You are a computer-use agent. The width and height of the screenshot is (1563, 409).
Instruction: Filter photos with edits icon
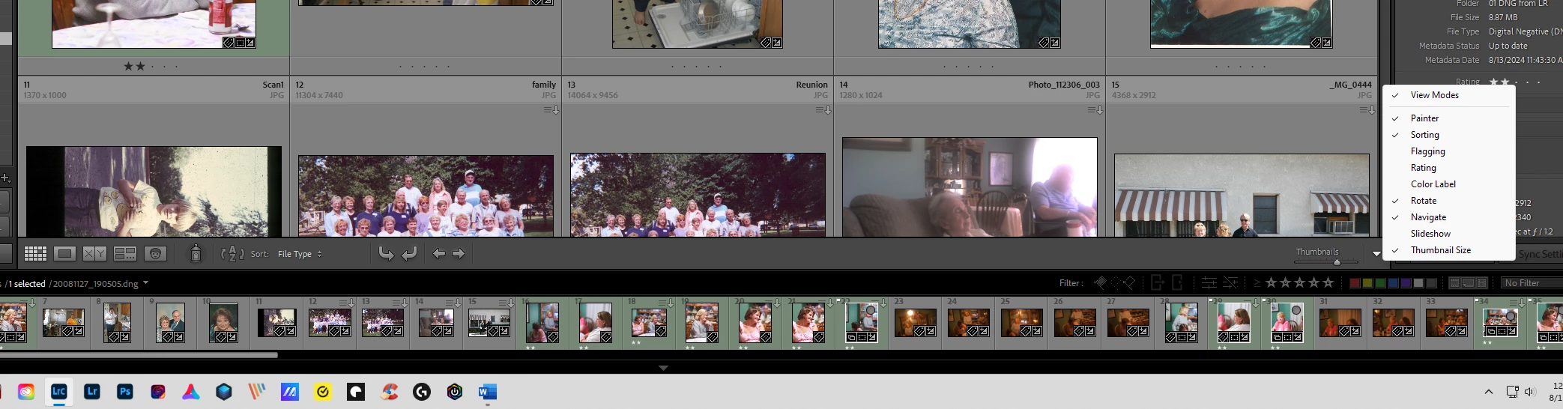[1209, 282]
